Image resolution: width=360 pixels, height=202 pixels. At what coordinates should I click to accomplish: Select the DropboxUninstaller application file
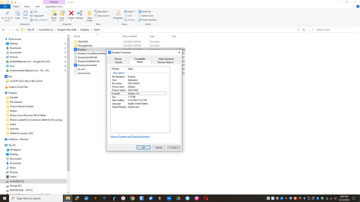pyautogui.click(x=87, y=65)
